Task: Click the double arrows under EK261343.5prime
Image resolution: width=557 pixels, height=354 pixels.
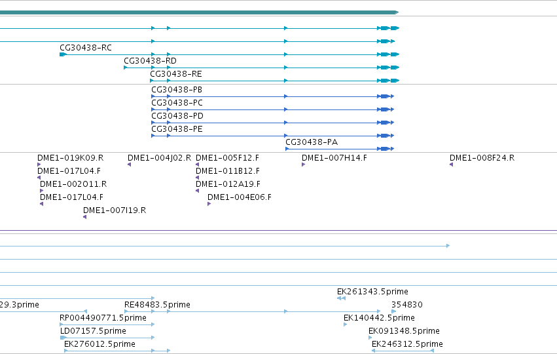Action: 342,298
